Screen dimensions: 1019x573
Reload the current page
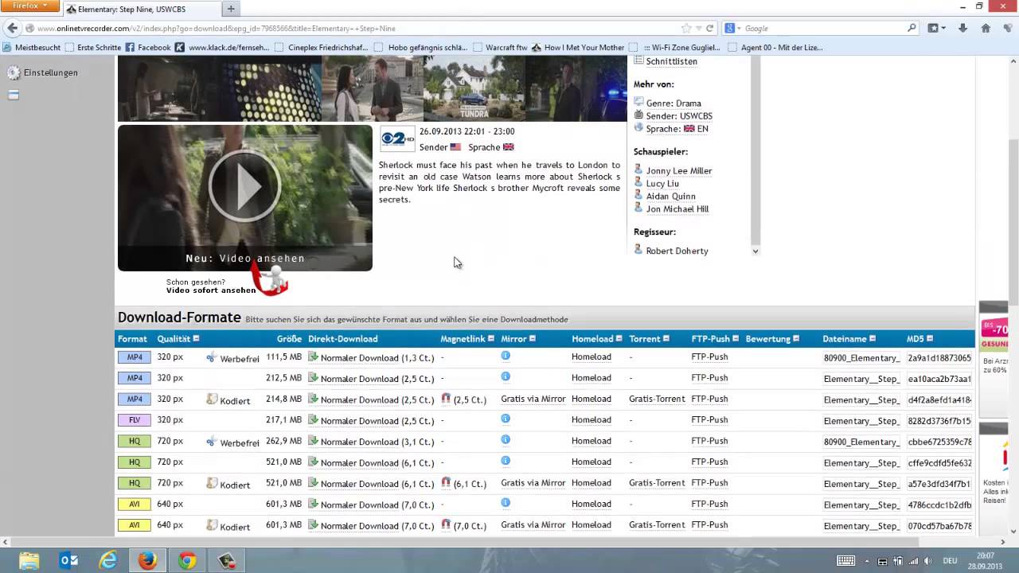[710, 28]
